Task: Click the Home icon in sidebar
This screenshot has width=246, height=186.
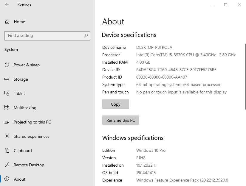Action: [7, 22]
